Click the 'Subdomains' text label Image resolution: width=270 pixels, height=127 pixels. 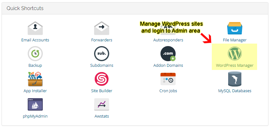(x=102, y=66)
